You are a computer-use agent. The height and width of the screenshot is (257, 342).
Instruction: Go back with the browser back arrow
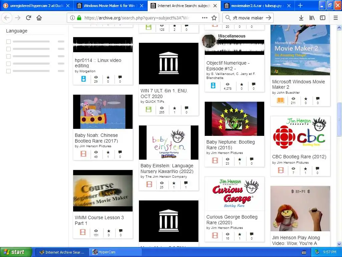[x=7, y=18]
